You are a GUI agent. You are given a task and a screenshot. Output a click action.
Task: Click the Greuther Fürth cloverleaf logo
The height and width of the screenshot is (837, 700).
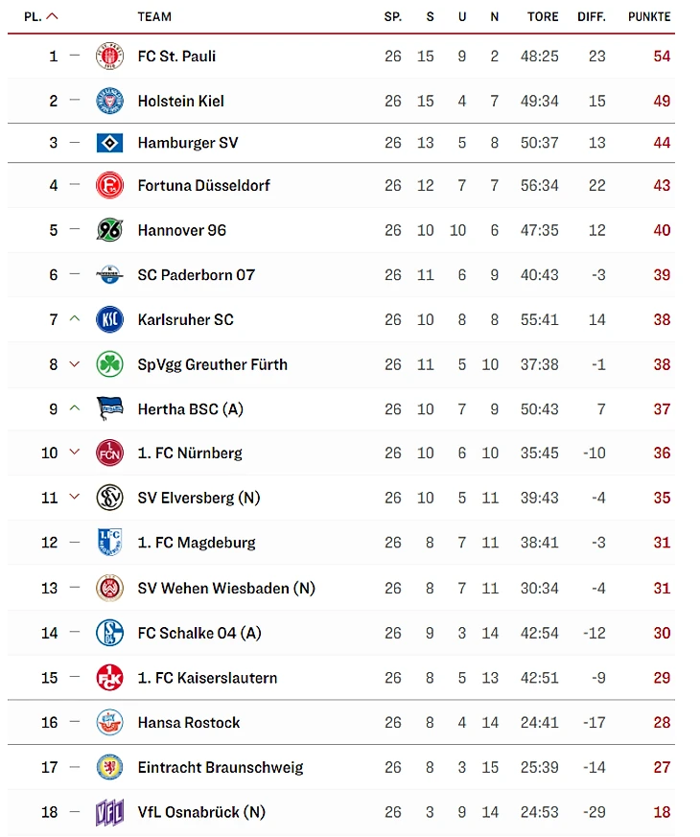[x=110, y=364]
